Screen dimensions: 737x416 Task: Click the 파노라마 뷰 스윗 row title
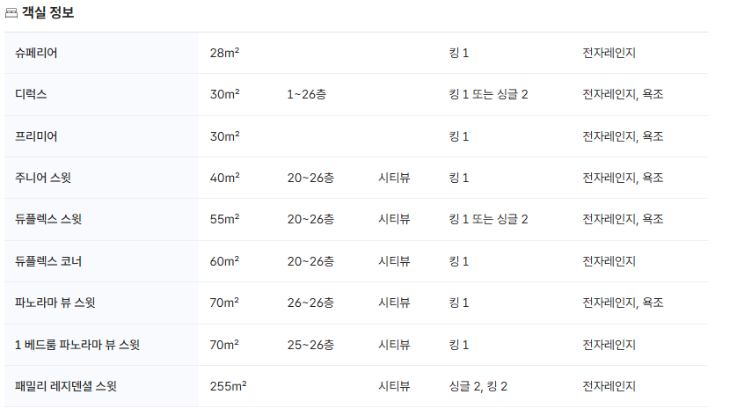[55, 303]
